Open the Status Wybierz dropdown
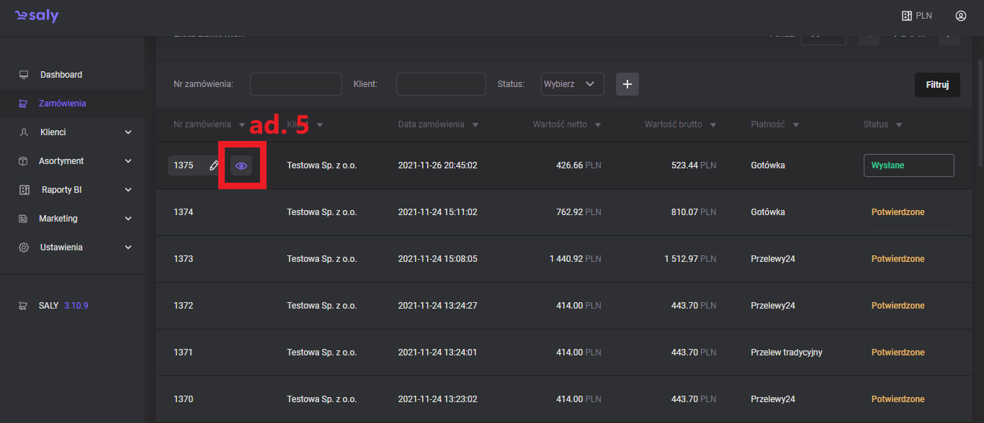Viewport: 984px width, 423px height. pyautogui.click(x=572, y=84)
